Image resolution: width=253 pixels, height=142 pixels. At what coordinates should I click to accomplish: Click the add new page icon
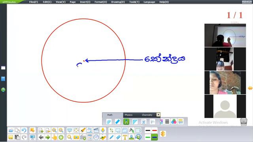[41, 130]
